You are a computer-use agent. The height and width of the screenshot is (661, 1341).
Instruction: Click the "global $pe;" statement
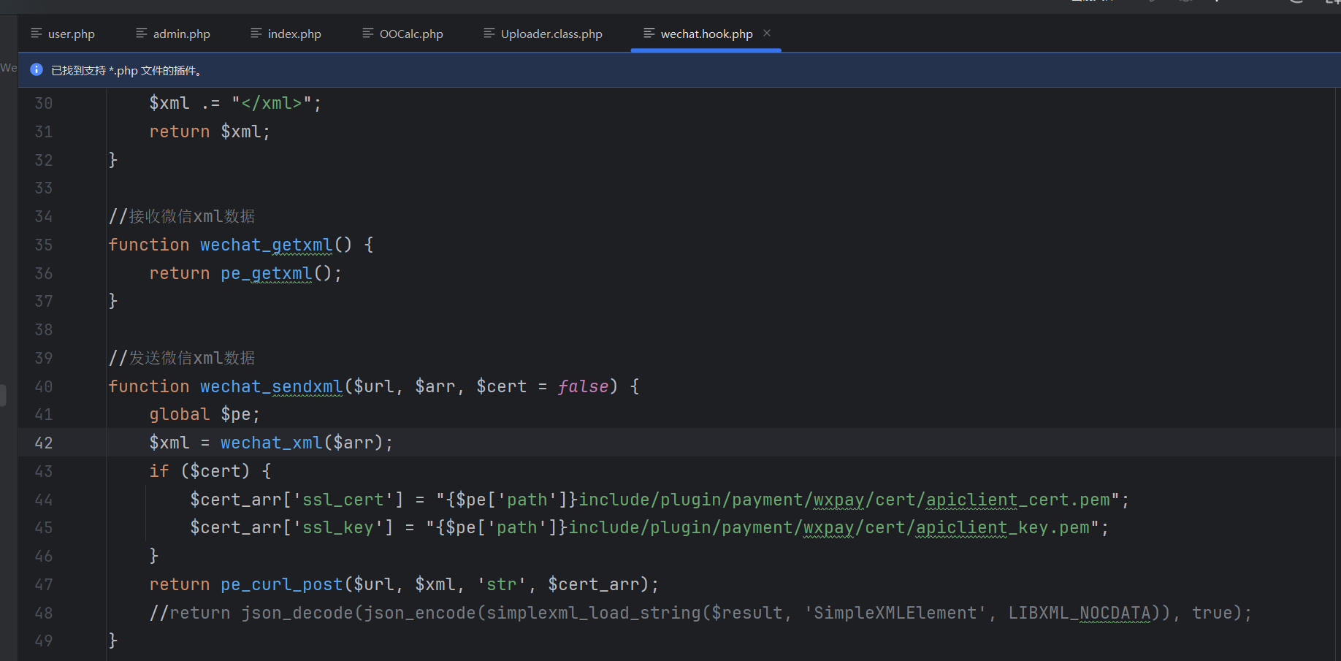(x=205, y=415)
